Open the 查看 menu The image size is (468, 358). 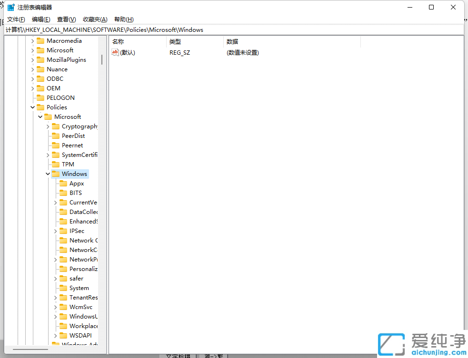pyautogui.click(x=67, y=19)
